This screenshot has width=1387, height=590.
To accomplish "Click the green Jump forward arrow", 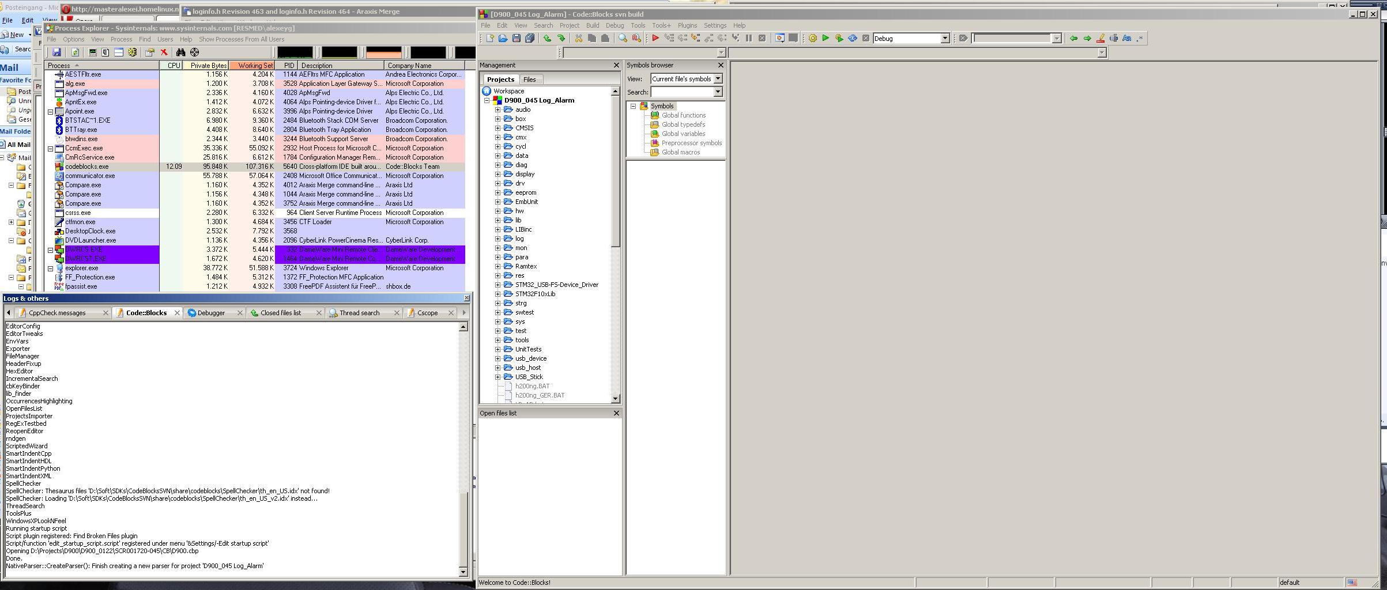I will (x=1087, y=39).
